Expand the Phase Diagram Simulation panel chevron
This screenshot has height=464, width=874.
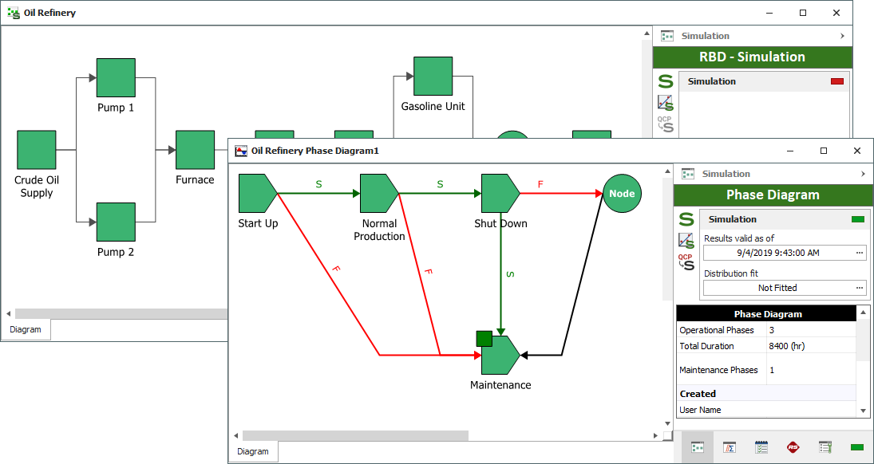pyautogui.click(x=863, y=174)
